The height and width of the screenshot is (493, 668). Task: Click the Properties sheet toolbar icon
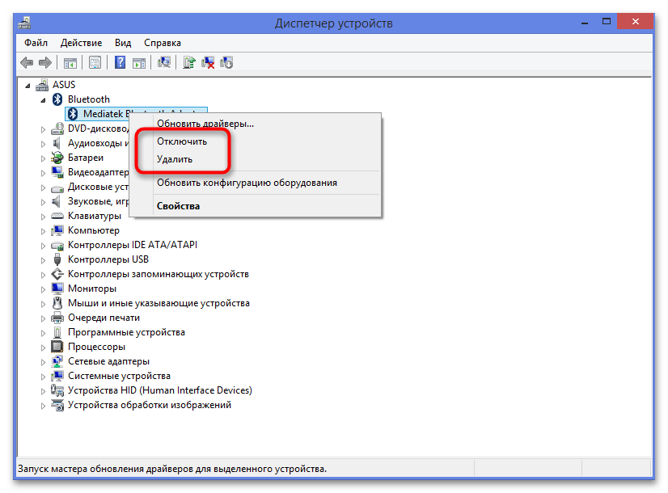(x=95, y=62)
